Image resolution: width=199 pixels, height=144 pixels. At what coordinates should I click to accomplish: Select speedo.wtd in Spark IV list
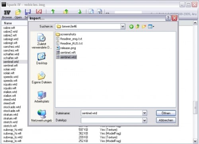pyautogui.click(x=11, y=77)
